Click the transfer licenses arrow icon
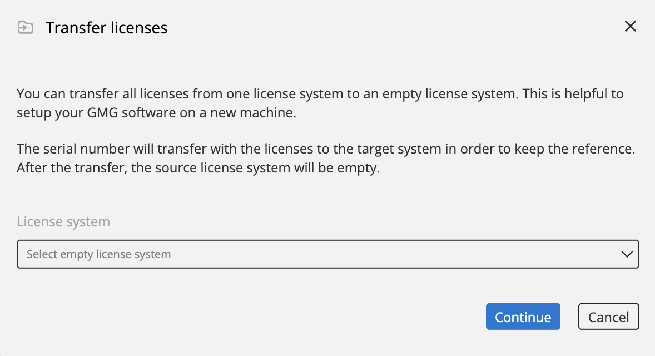The height and width of the screenshot is (356, 655). point(26,28)
